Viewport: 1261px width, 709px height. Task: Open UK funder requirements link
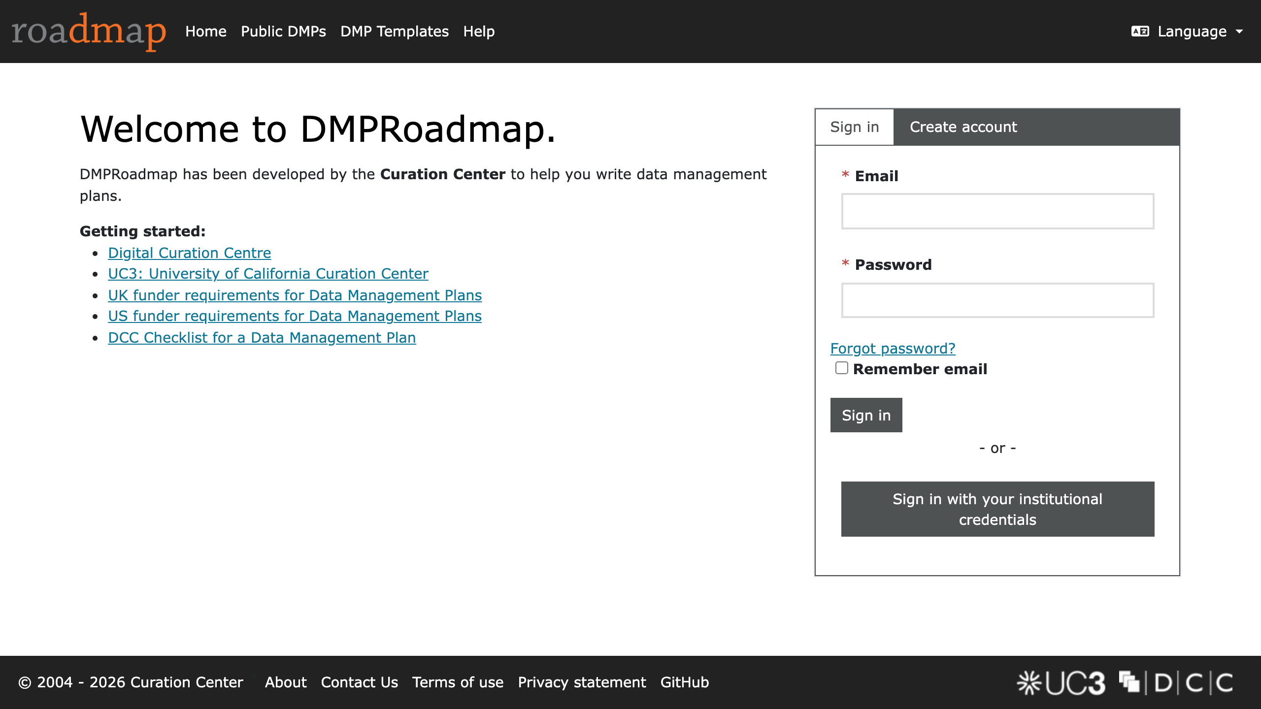tap(295, 295)
